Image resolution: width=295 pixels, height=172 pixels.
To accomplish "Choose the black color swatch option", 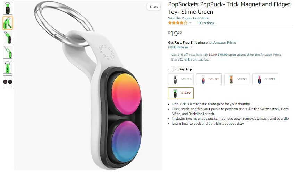I will point(180,79).
